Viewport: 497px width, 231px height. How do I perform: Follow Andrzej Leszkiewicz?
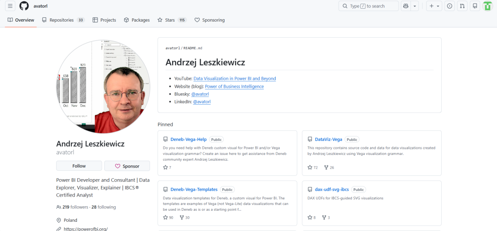79,166
